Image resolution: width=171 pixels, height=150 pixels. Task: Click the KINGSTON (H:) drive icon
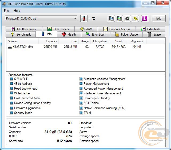(10, 47)
